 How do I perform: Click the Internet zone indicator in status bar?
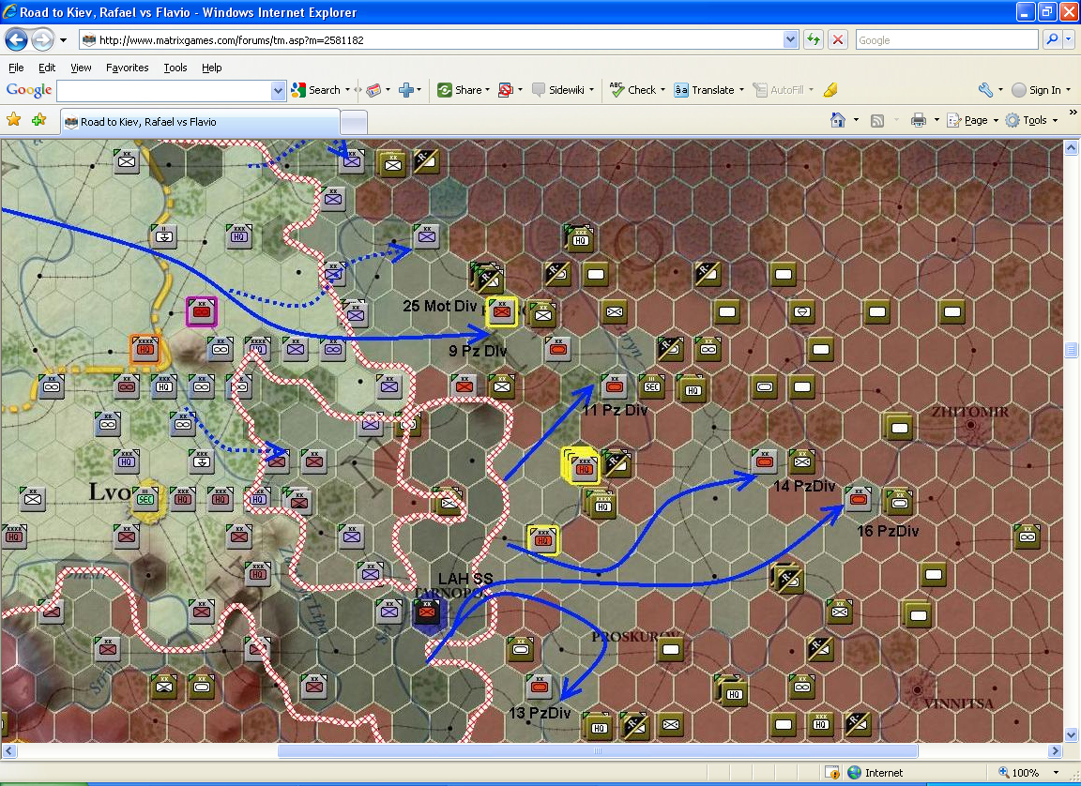(875, 773)
